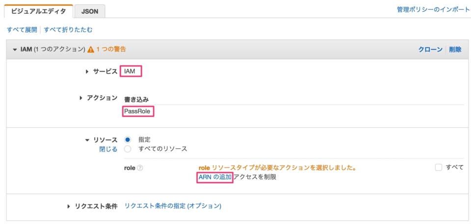Viewport: 471px width, 224px height.
Task: Click the 閉じる link under リソース
Action: click(x=108, y=149)
